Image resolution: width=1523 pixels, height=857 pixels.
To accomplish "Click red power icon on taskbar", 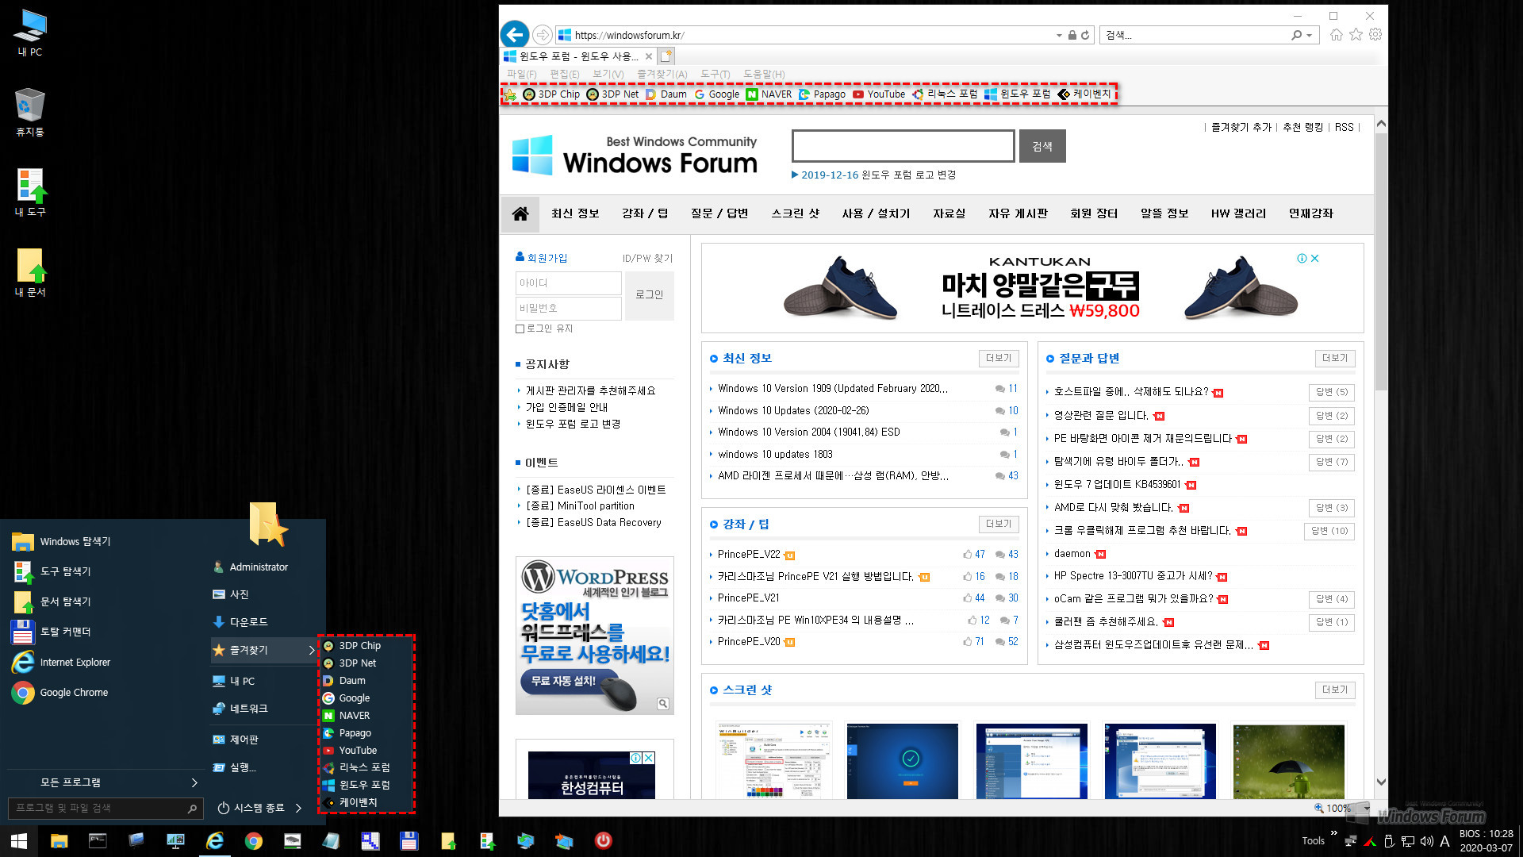I will point(603,840).
